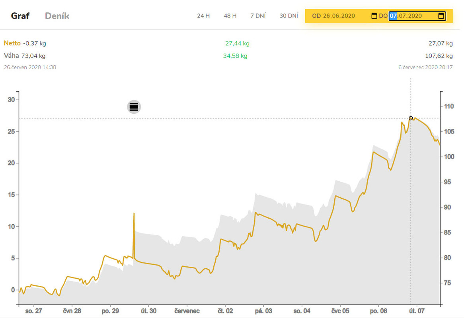Viewport: 464px width, 318px height.
Task: Click the green 27,44 kg value
Action: pos(237,43)
